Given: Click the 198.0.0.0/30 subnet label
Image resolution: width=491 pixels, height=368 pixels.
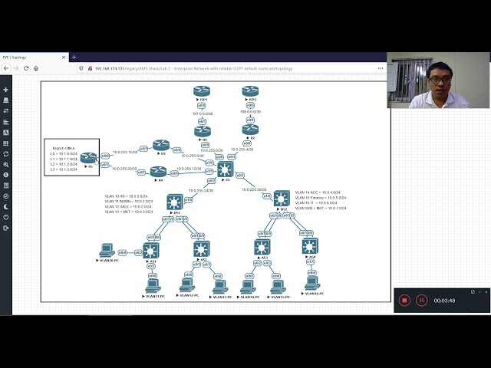Looking at the screenshot, I should tap(251, 112).
